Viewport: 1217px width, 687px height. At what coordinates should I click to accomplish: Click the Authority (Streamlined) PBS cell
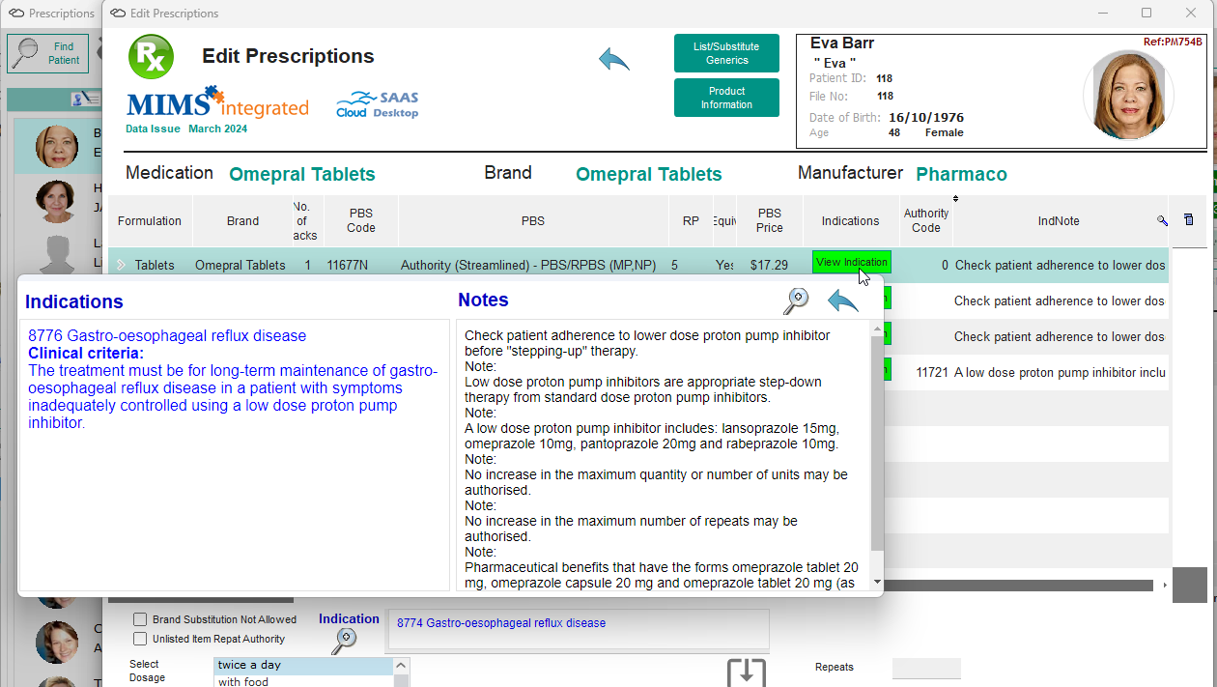(x=528, y=265)
